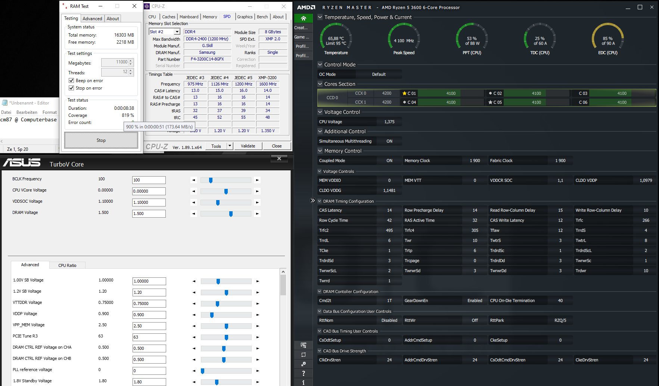
Task: Click the DRAM Voltage input field
Action: point(149,214)
